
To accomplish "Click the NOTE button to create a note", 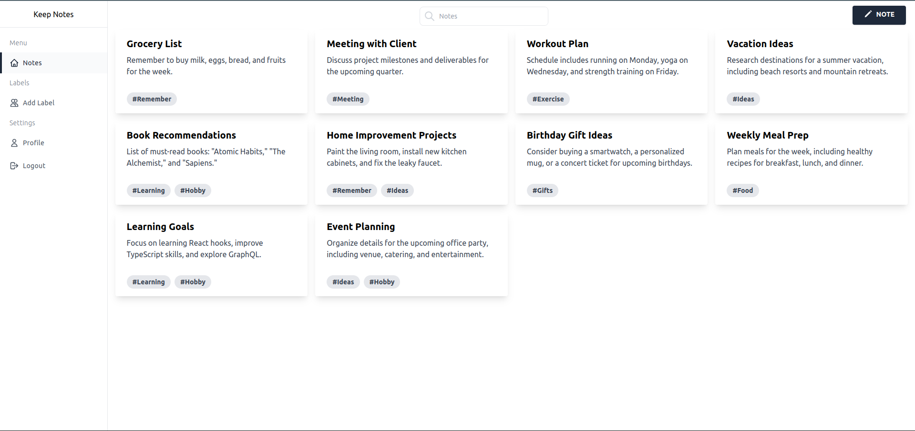I will click(x=879, y=15).
